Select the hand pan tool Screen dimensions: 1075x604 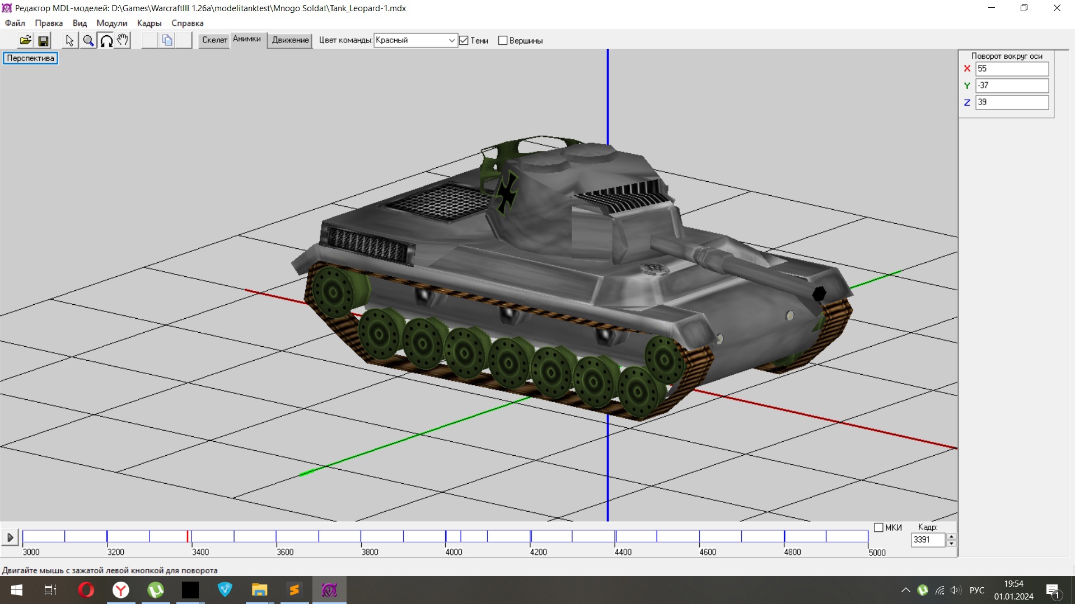click(123, 40)
